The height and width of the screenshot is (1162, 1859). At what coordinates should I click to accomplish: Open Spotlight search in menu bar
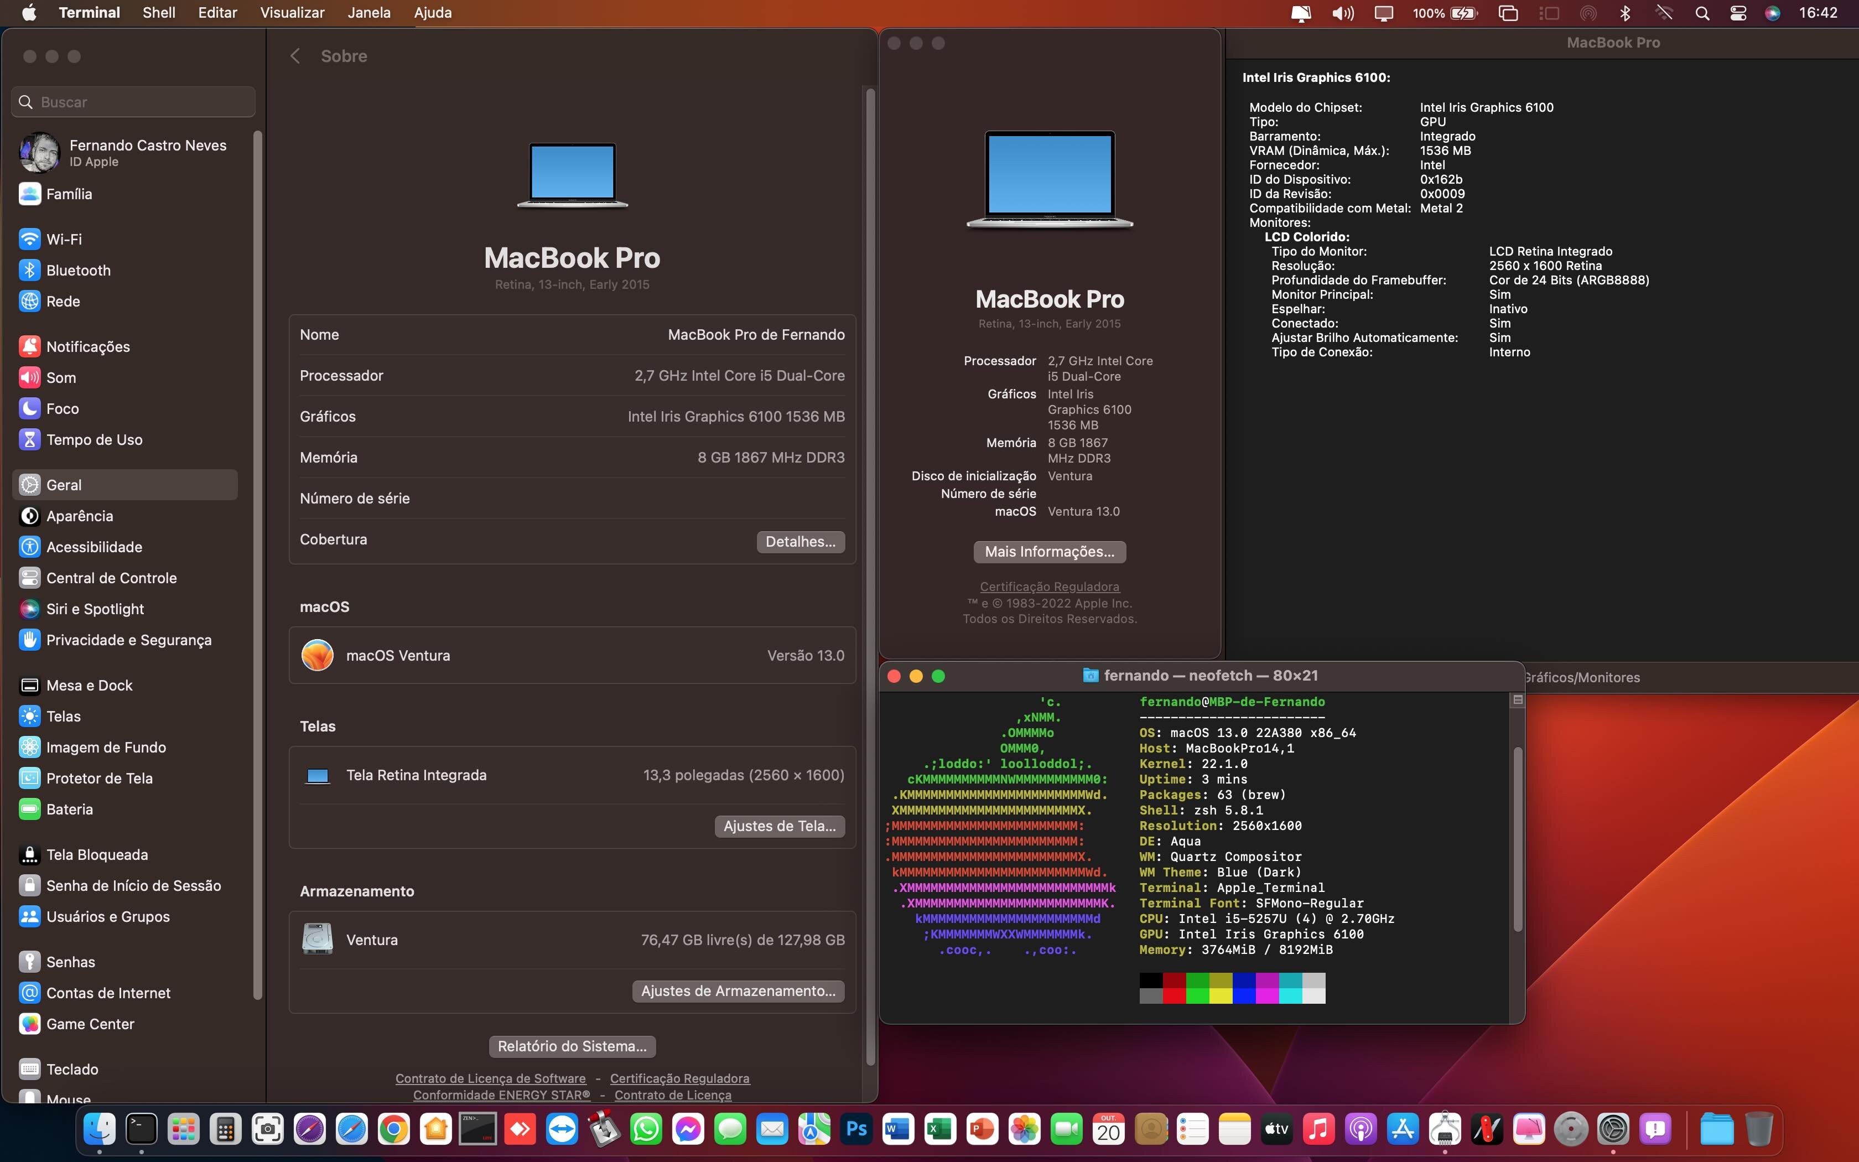point(1702,13)
